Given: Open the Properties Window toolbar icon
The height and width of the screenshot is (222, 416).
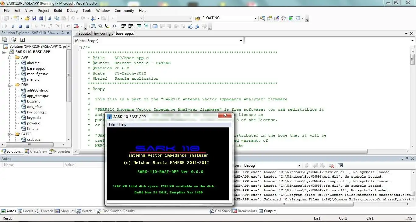Looking at the screenshot, I should point(270,18).
